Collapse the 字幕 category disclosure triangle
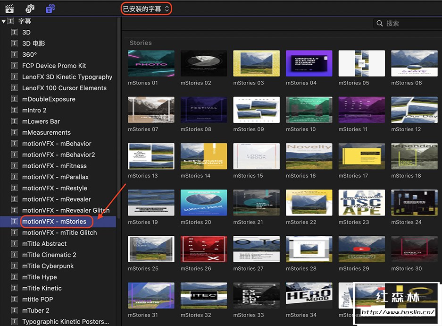 click(x=4, y=21)
